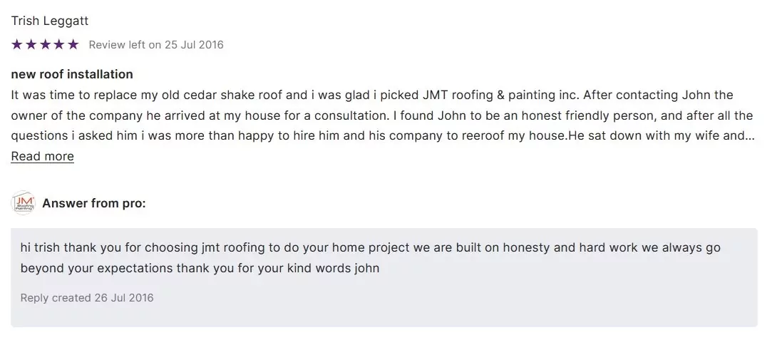
Task: Click the reply line starting 'hi trish thank you'
Action: [371, 248]
